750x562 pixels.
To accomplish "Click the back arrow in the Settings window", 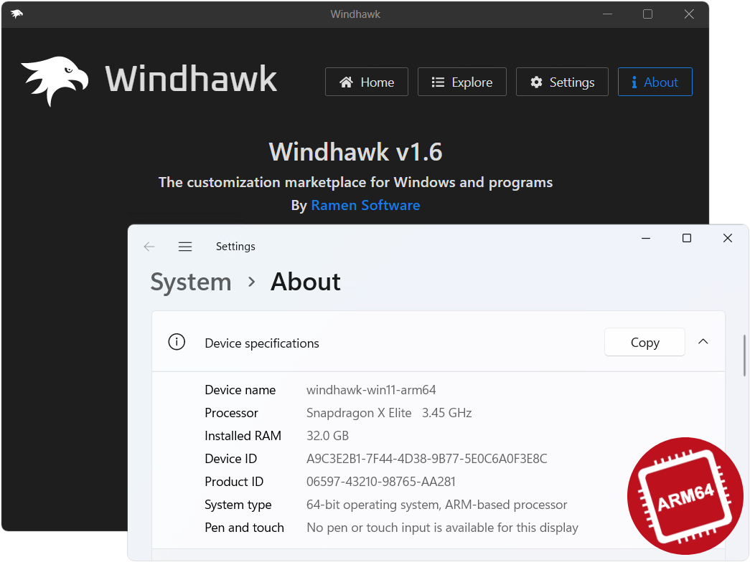I will coord(149,246).
